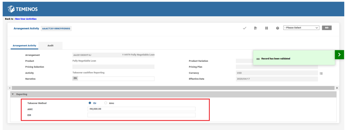Viewport: 352px width, 130px height.
Task: Click the right arrow of horizontal scrollbar
Action: coord(337,88)
